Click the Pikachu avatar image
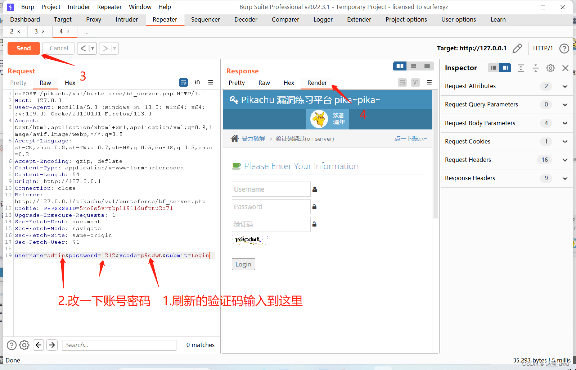 pos(319,119)
